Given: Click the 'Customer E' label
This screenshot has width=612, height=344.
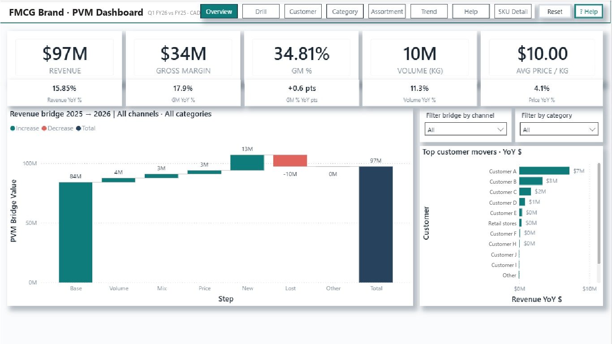Looking at the screenshot, I should click(503, 213).
